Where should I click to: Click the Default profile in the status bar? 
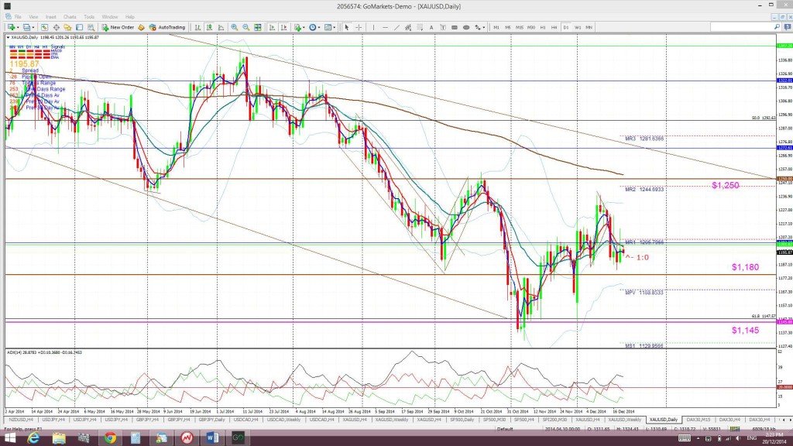coord(505,429)
